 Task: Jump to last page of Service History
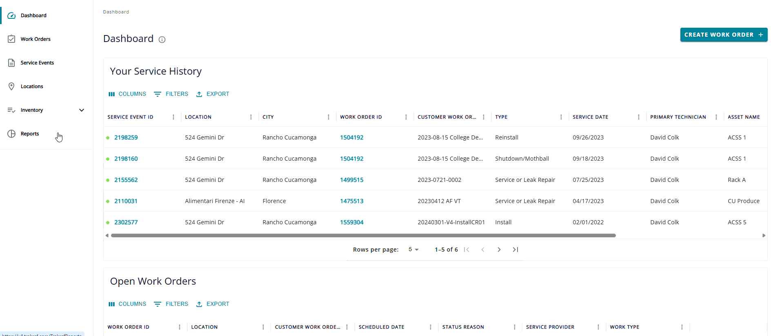point(515,250)
